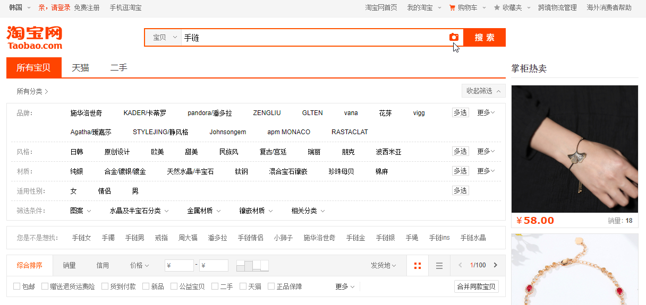The height and width of the screenshot is (305, 646).
Task: Select brand 施华洛世奇 in brand row
Action: 86,112
